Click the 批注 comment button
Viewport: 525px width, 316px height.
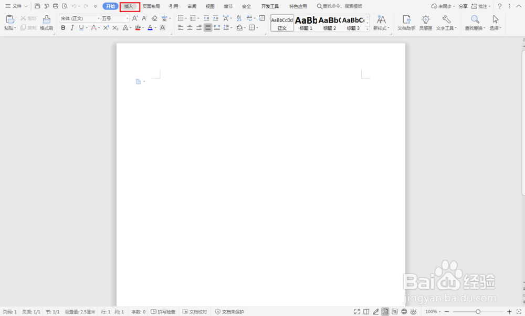[481, 6]
